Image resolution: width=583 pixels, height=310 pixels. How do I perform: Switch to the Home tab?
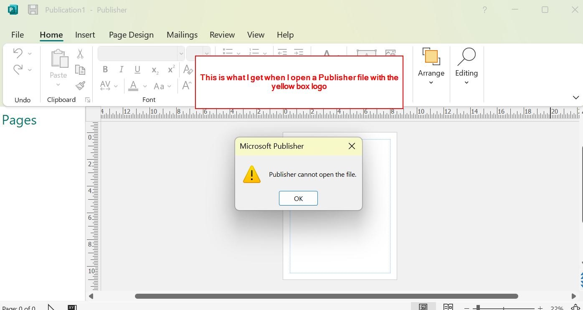(x=51, y=35)
